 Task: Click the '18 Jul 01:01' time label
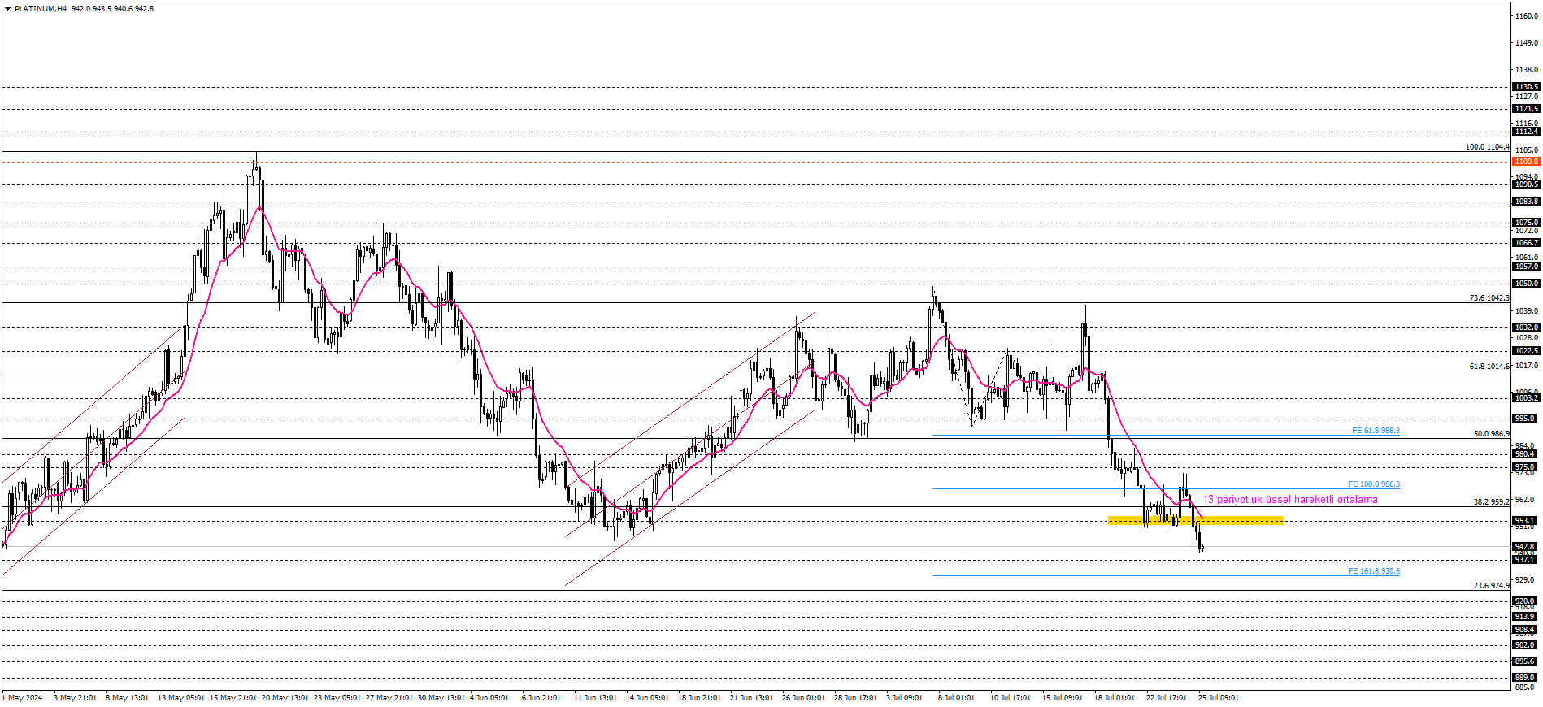[1115, 698]
